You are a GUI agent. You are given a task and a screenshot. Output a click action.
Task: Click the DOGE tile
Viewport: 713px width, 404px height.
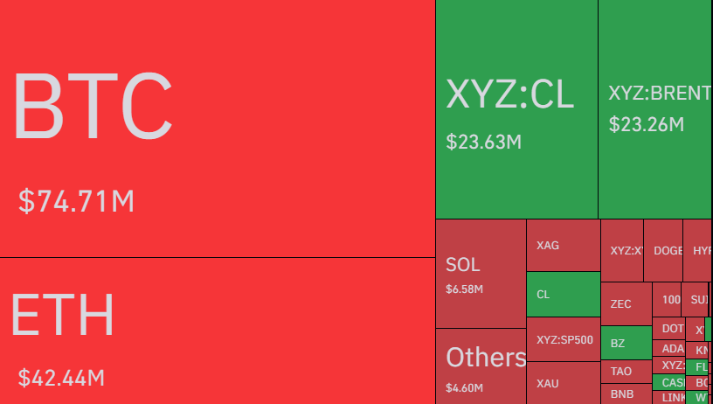coord(668,250)
